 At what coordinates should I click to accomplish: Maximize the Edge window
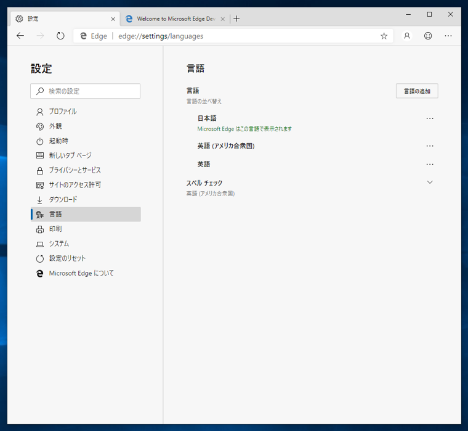coord(429,14)
